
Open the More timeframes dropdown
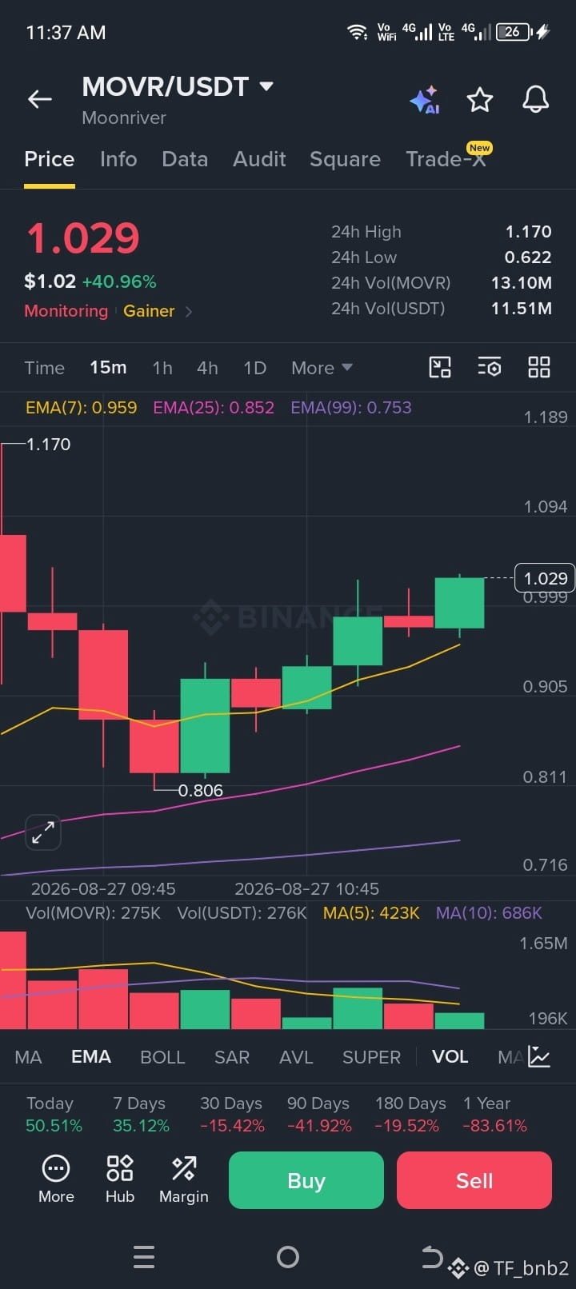tap(322, 368)
